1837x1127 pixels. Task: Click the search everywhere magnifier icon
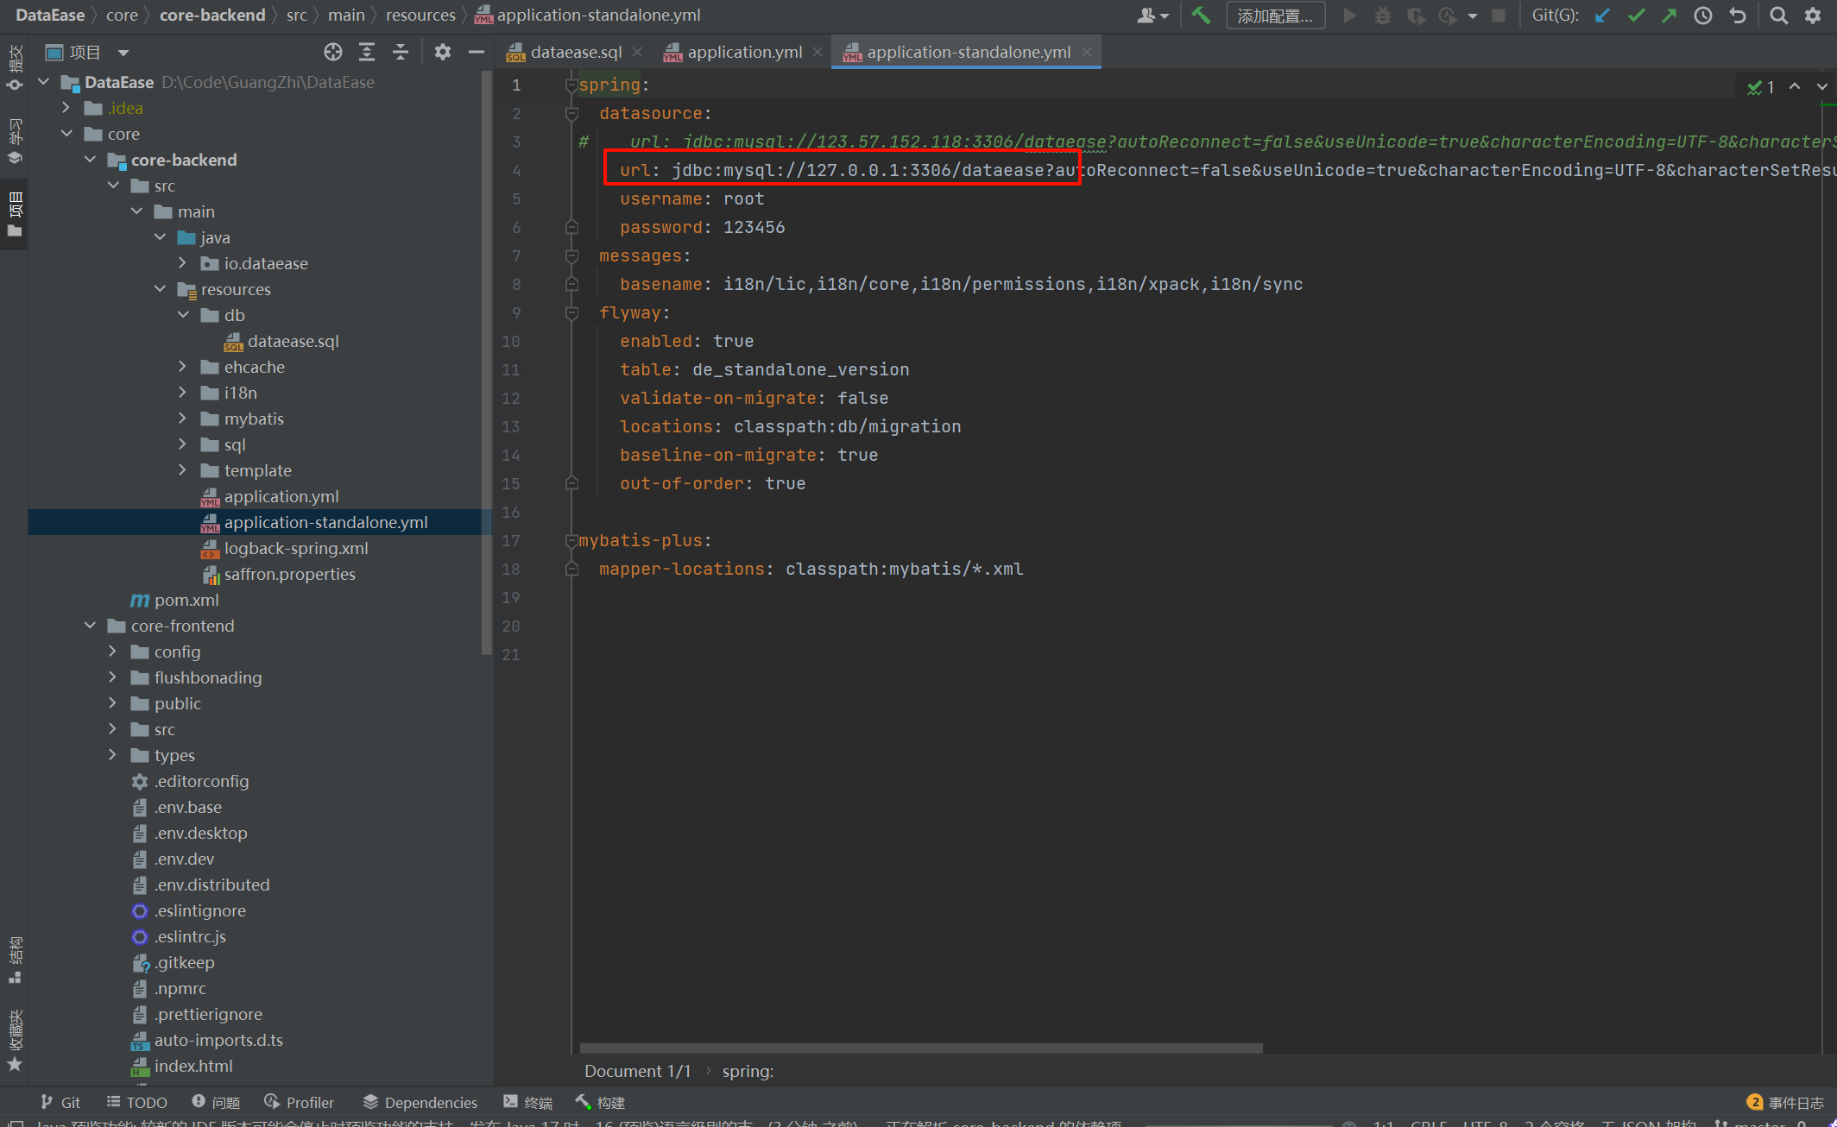coord(1778,16)
